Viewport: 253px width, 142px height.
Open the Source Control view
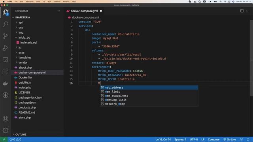pyautogui.click(x=5, y=36)
